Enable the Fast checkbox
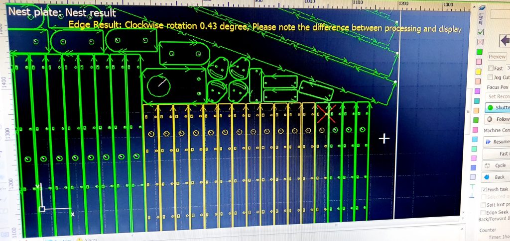510x241 pixels. click(x=492, y=68)
